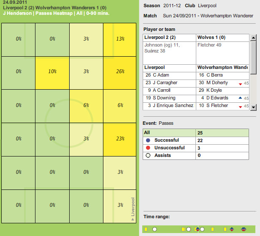260x236 pixels.
Task: Choose player 23 J Carragher
Action: pos(170,83)
